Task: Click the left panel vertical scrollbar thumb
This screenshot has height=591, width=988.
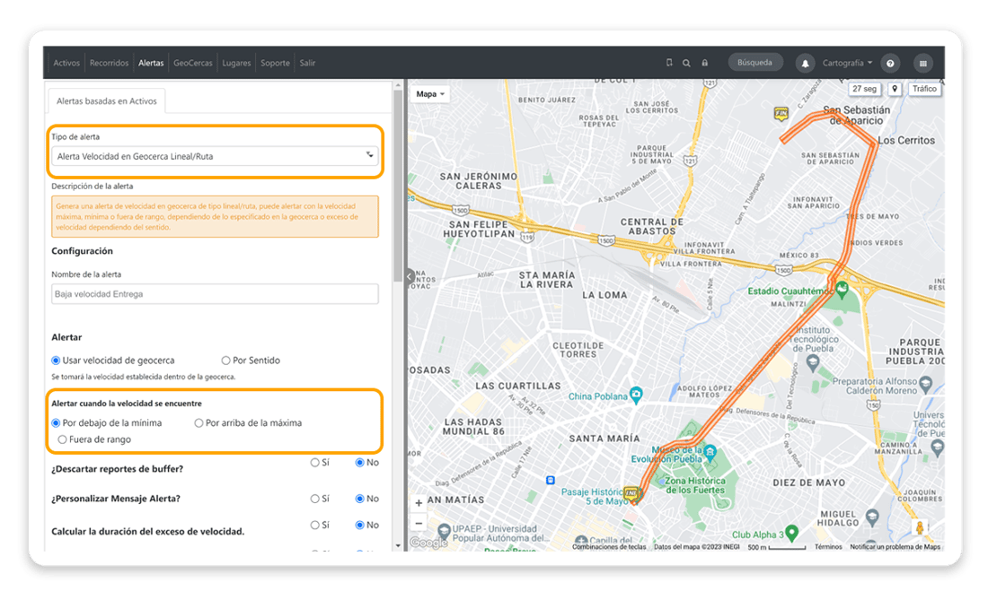Action: tap(398, 186)
